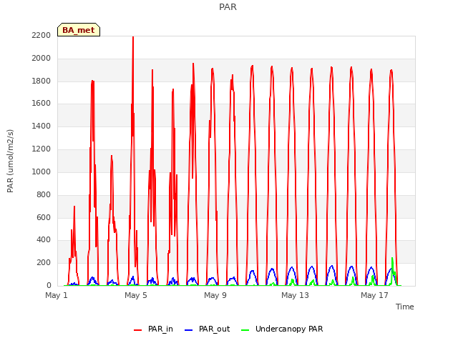
Task: Click the May 1 x-axis tick label
Action: 57,295
